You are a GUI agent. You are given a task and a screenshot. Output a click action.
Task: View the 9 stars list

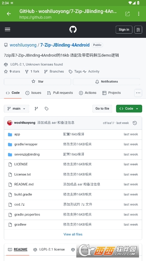pyautogui.click(x=15, y=71)
